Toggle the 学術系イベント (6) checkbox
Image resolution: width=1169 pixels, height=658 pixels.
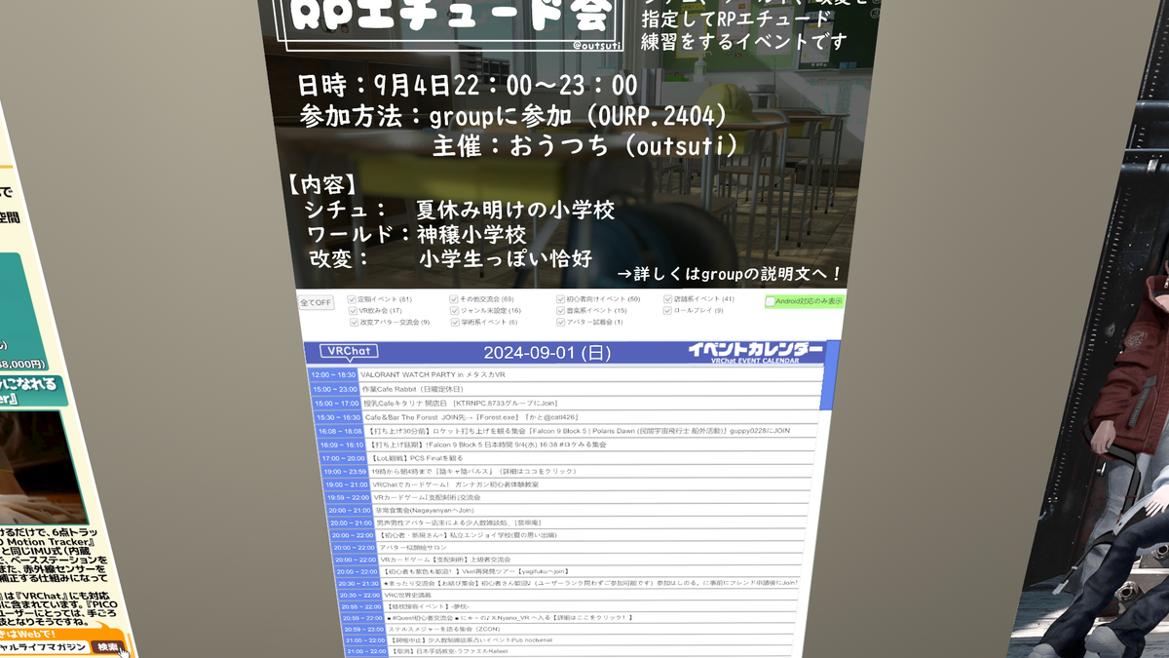point(455,322)
